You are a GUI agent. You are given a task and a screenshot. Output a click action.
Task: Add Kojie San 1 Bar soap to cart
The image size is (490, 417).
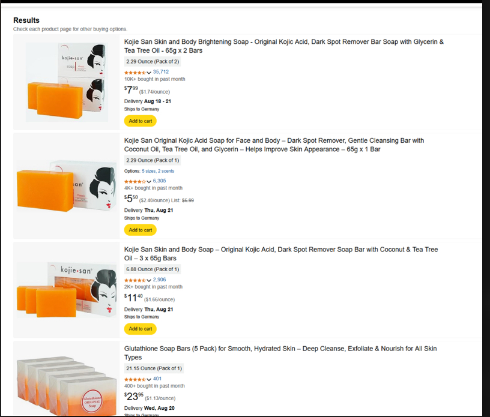141,230
